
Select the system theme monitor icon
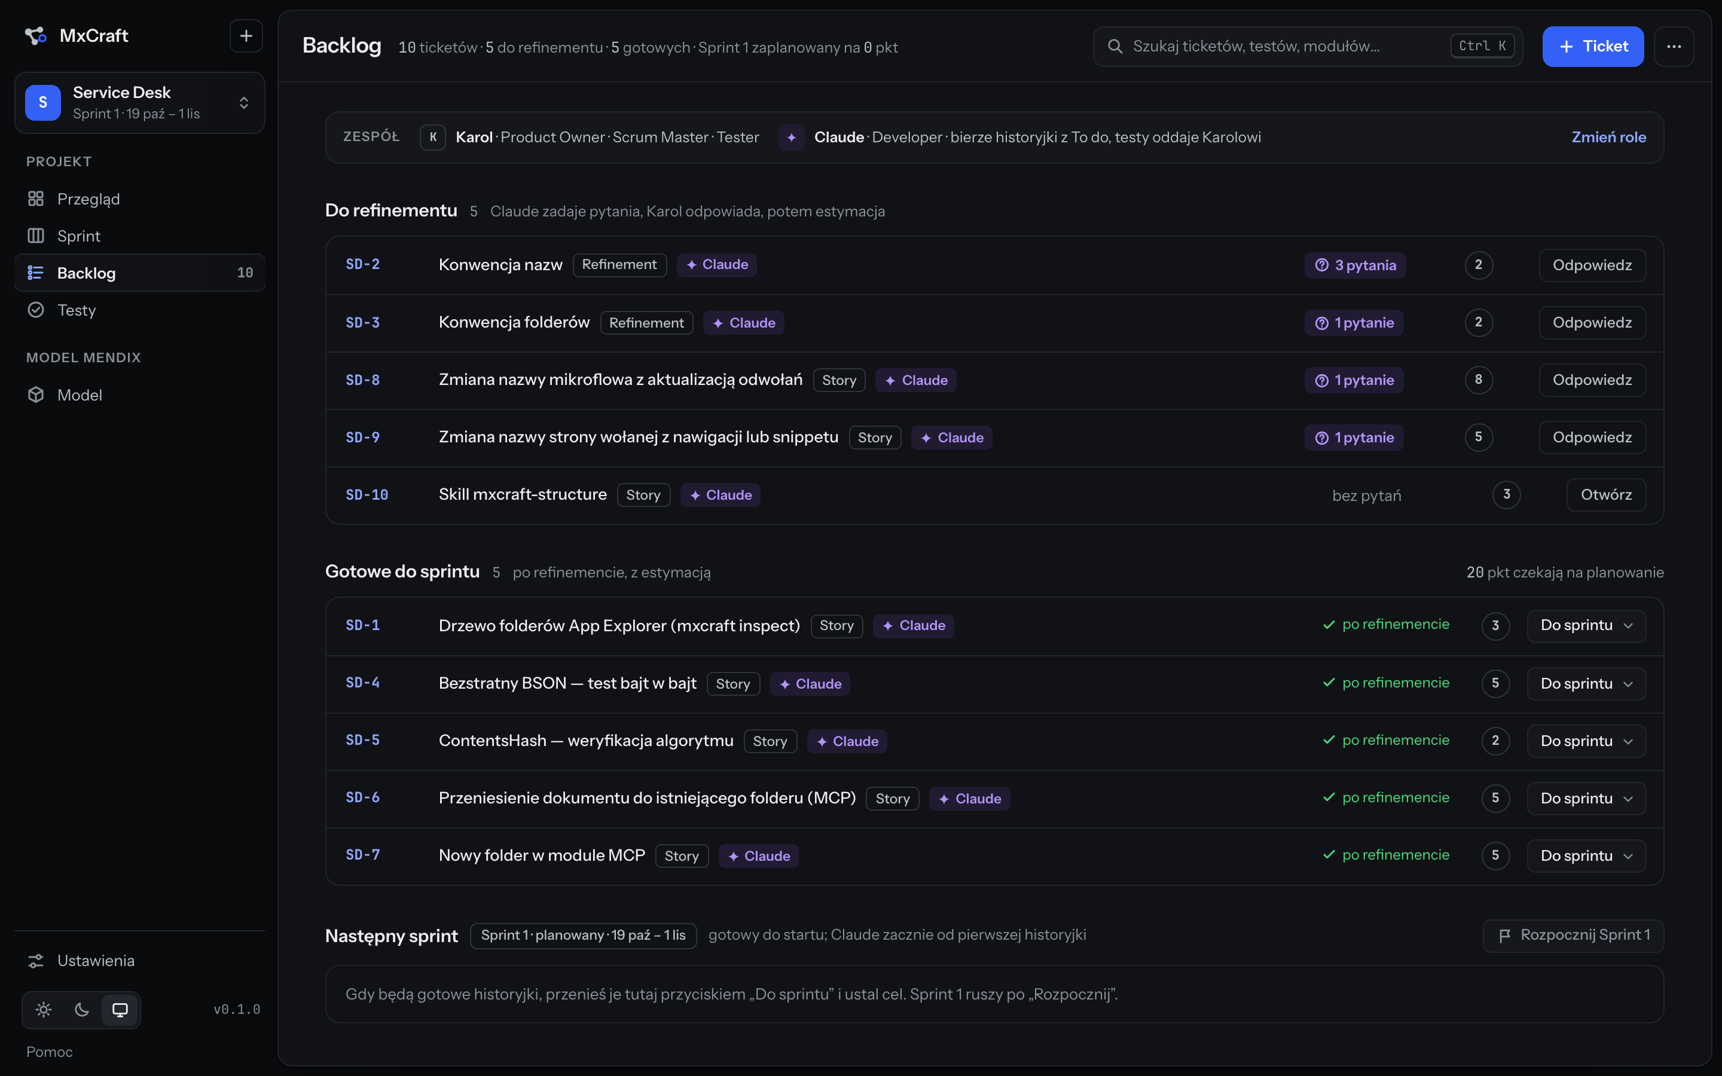120,1009
